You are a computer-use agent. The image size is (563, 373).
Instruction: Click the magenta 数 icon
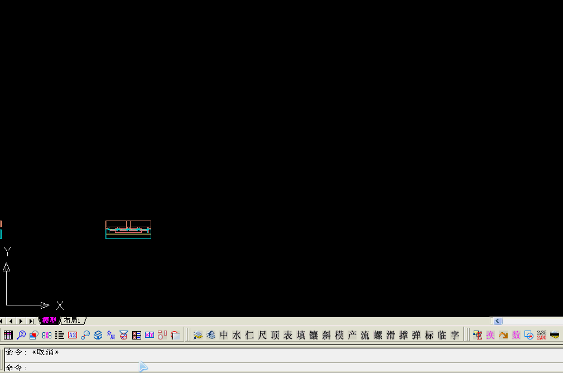click(x=516, y=335)
